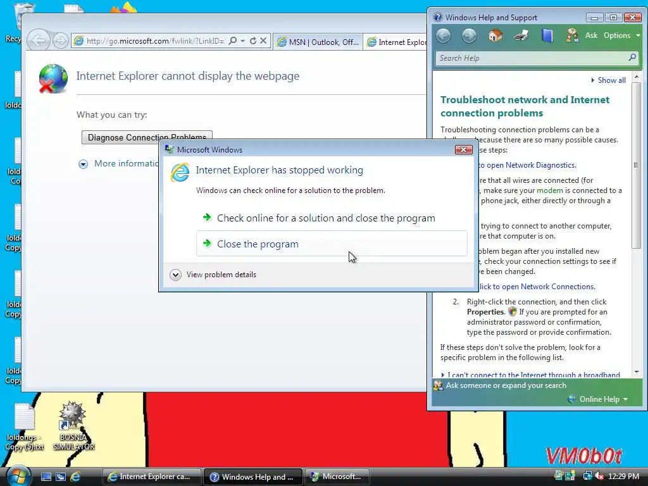Open the address bar dropdown arrow in IE
648x486 pixels.
242,40
